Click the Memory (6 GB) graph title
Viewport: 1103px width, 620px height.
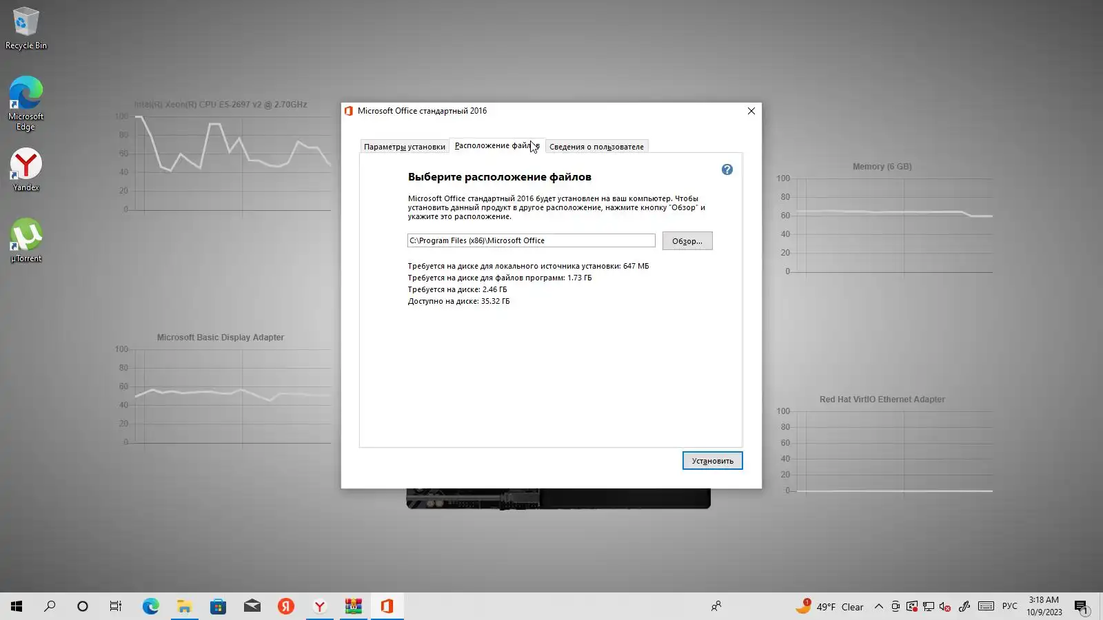pyautogui.click(x=882, y=167)
